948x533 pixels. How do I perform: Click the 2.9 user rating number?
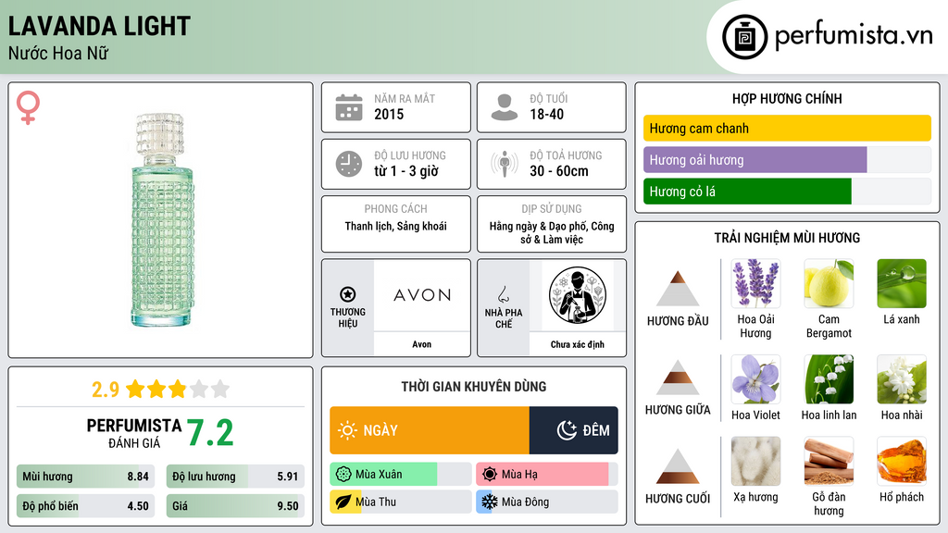[x=106, y=390]
